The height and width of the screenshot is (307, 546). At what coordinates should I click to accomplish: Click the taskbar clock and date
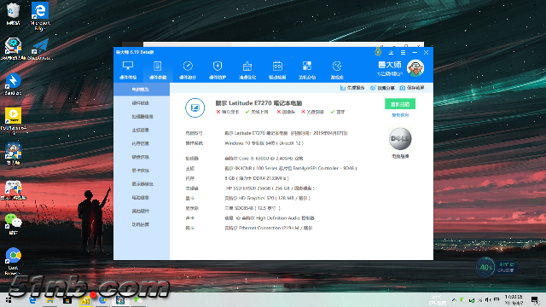(x=514, y=299)
